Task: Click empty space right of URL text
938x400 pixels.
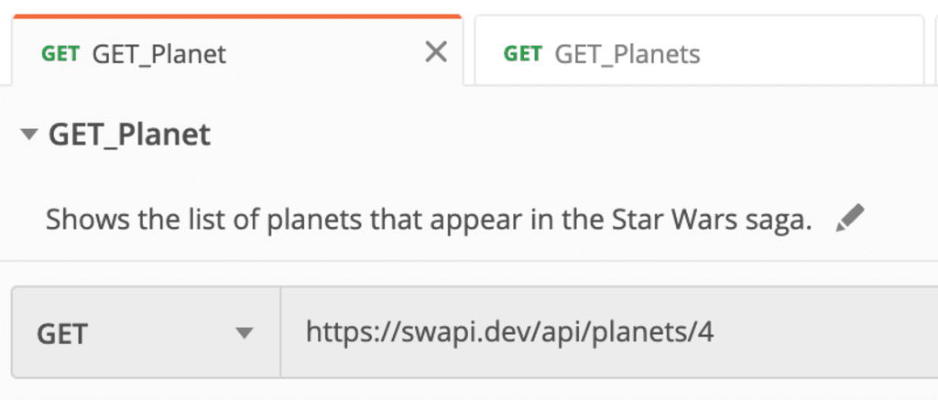Action: point(824,331)
